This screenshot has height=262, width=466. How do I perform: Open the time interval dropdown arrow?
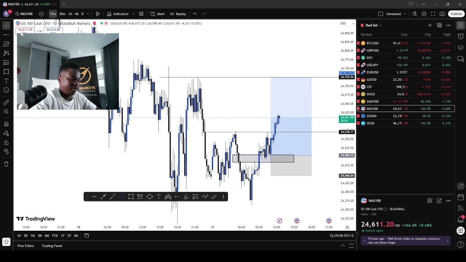(x=88, y=14)
